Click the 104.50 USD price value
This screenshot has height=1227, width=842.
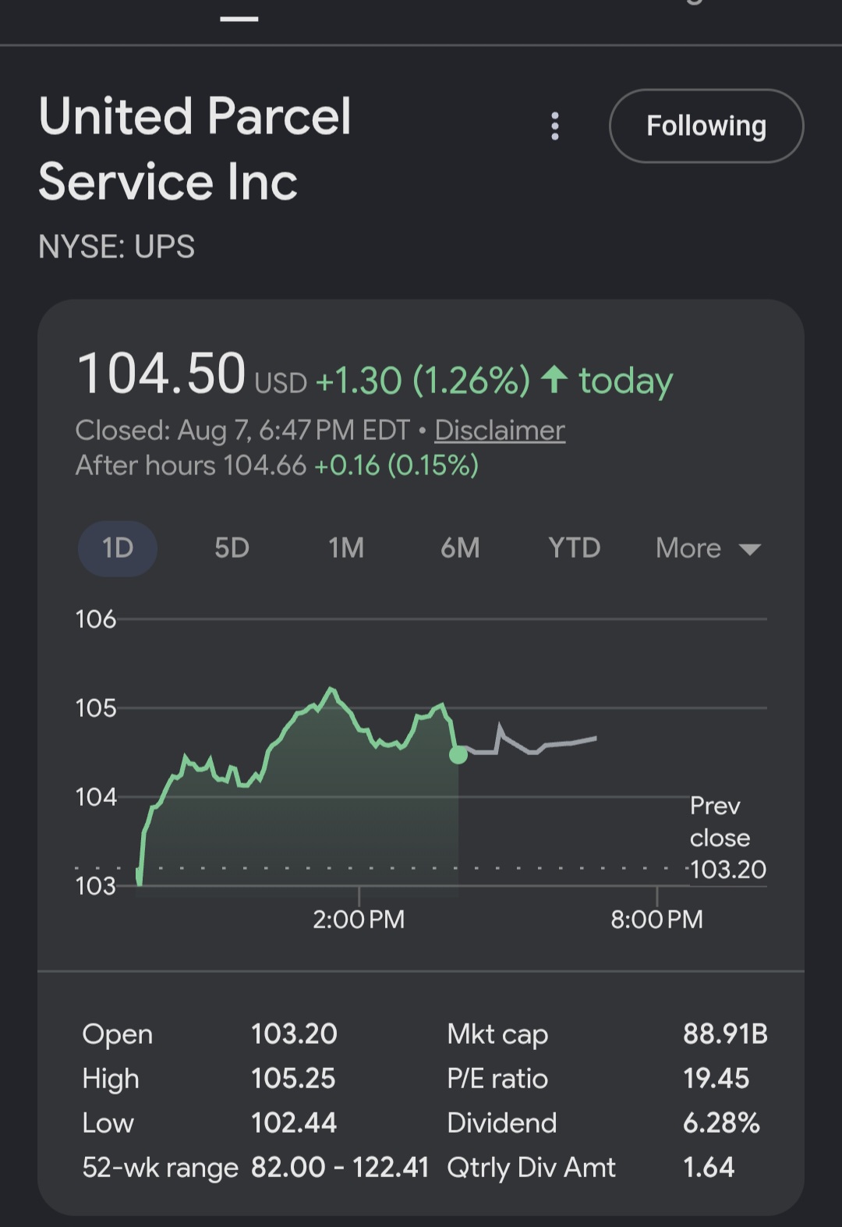192,374
